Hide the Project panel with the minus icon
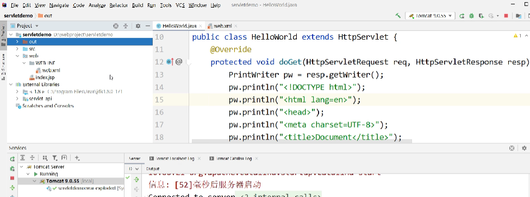 click(148, 26)
